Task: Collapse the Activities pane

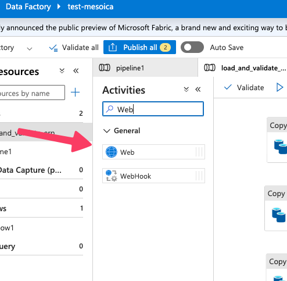Action: [198, 90]
